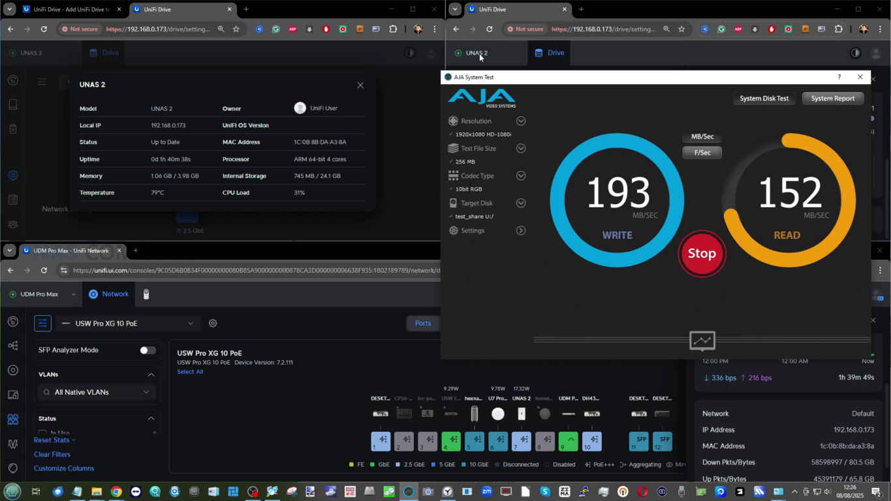Click the UniFi User owner avatar
This screenshot has height=501, width=891.
[300, 108]
